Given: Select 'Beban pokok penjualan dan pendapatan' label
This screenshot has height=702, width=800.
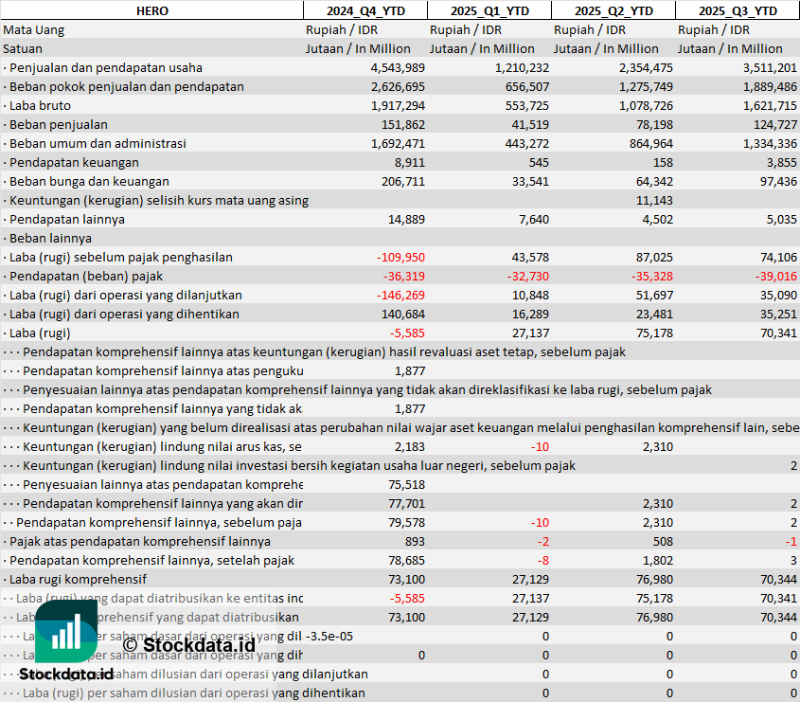Looking at the screenshot, I should click(x=123, y=87).
